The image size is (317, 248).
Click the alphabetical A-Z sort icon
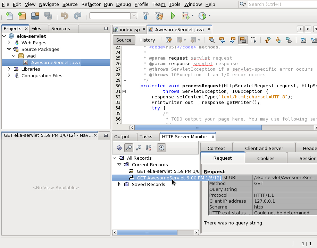point(148,148)
